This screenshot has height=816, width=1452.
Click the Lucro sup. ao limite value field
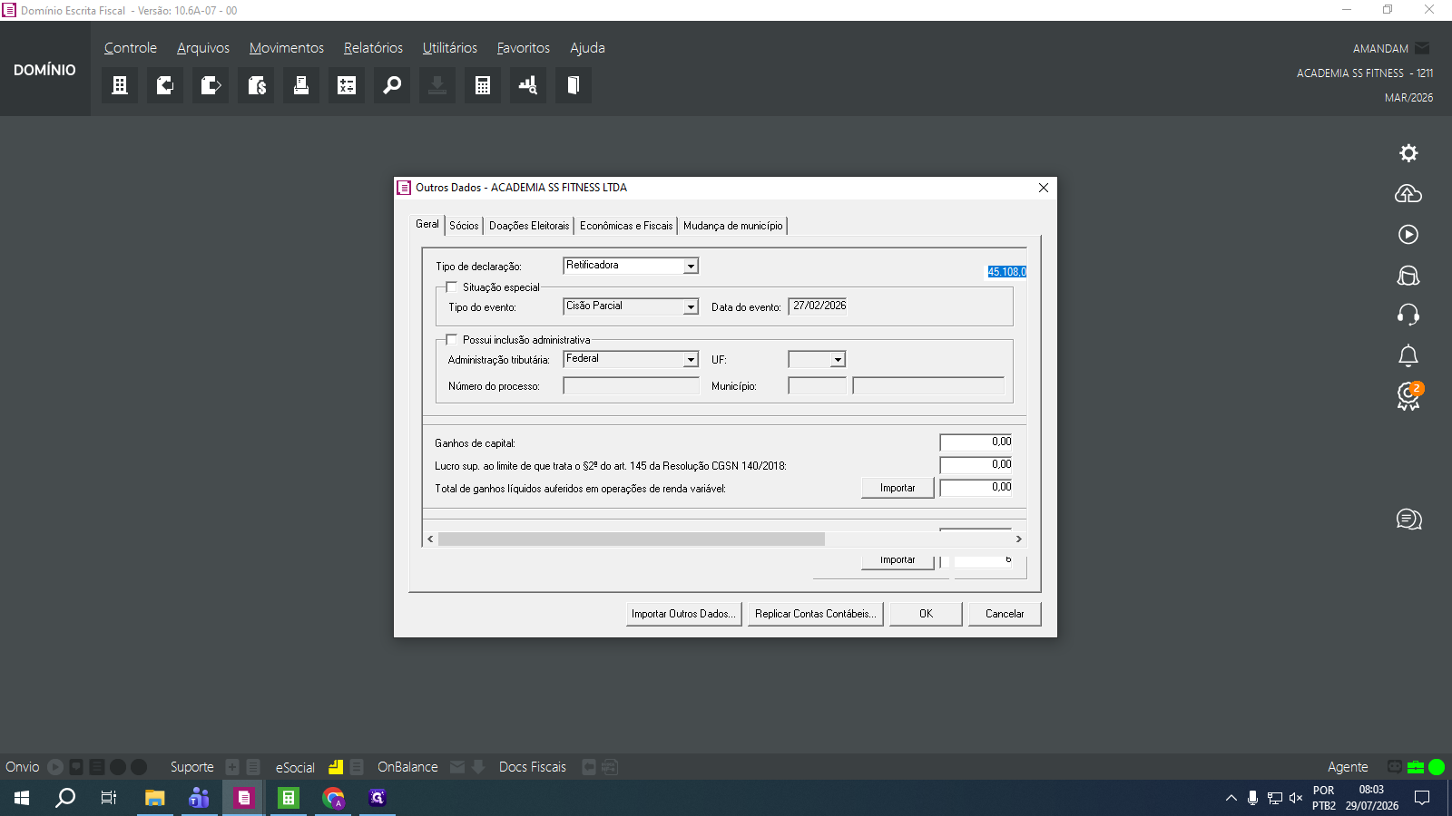coord(976,465)
